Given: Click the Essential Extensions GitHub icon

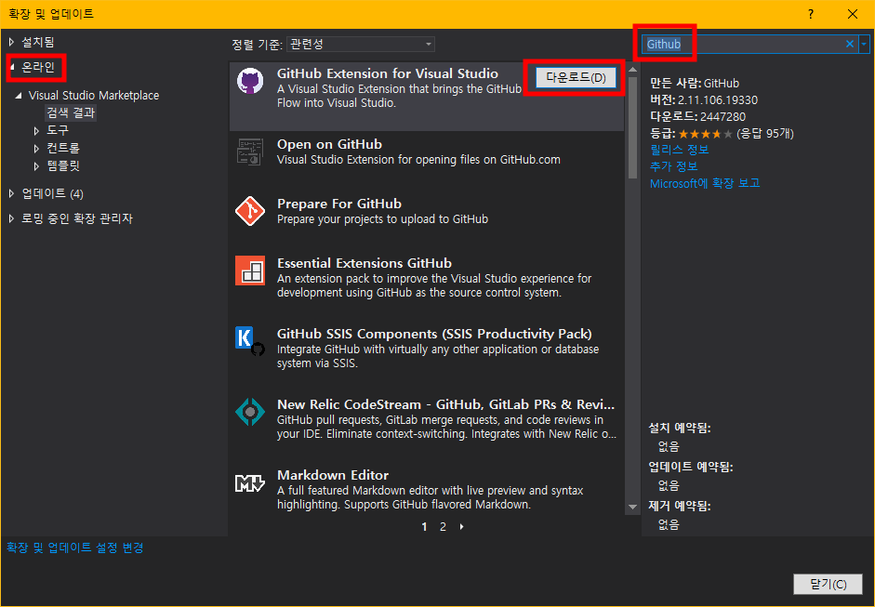Looking at the screenshot, I should pos(250,271).
